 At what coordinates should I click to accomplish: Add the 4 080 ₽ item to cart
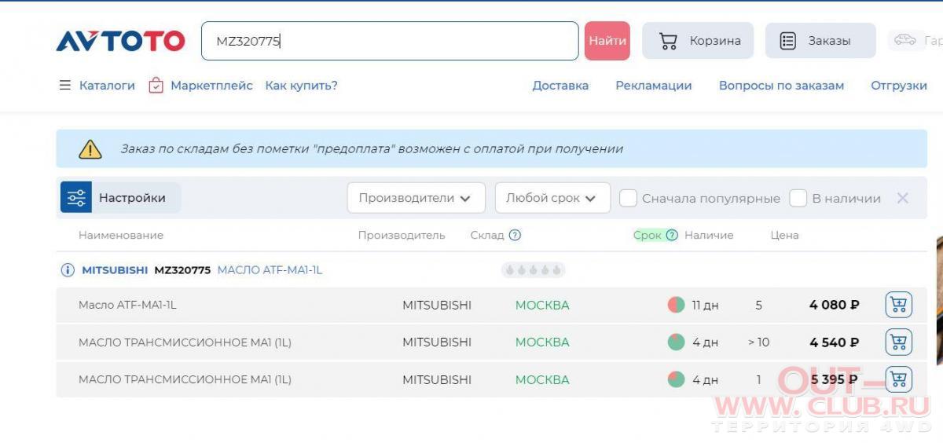coord(898,305)
